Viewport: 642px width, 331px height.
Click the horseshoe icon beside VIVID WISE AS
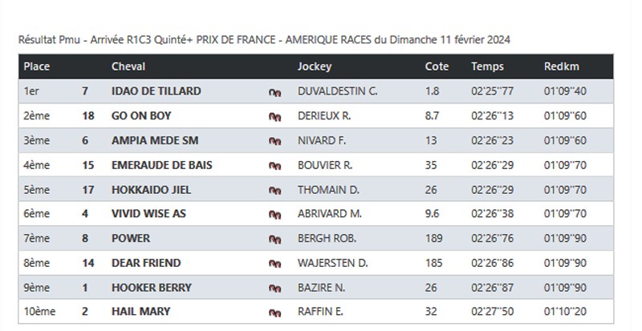pyautogui.click(x=275, y=215)
